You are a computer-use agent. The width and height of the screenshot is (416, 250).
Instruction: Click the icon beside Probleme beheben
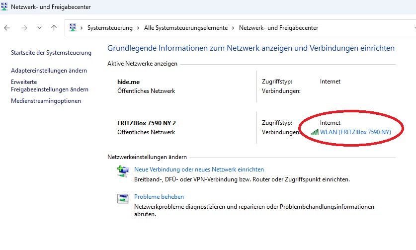123,199
